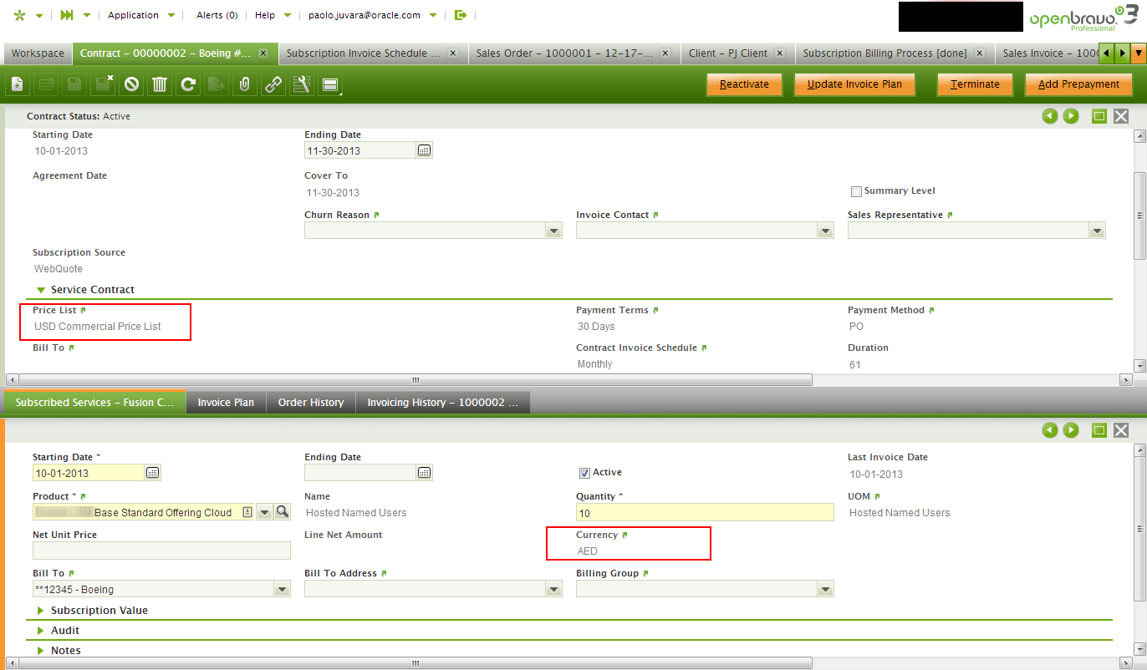Click the chain link icon in toolbar

click(273, 84)
